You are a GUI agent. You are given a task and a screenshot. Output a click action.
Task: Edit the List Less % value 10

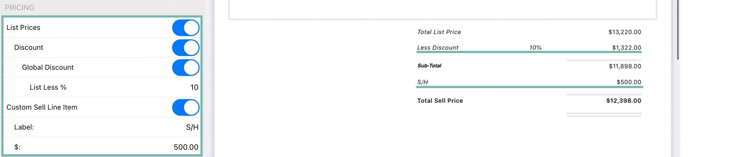pos(194,87)
